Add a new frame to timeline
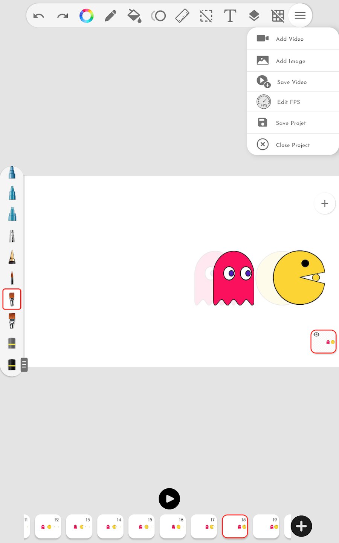Viewport: 339px width, 543px height. 301,526
